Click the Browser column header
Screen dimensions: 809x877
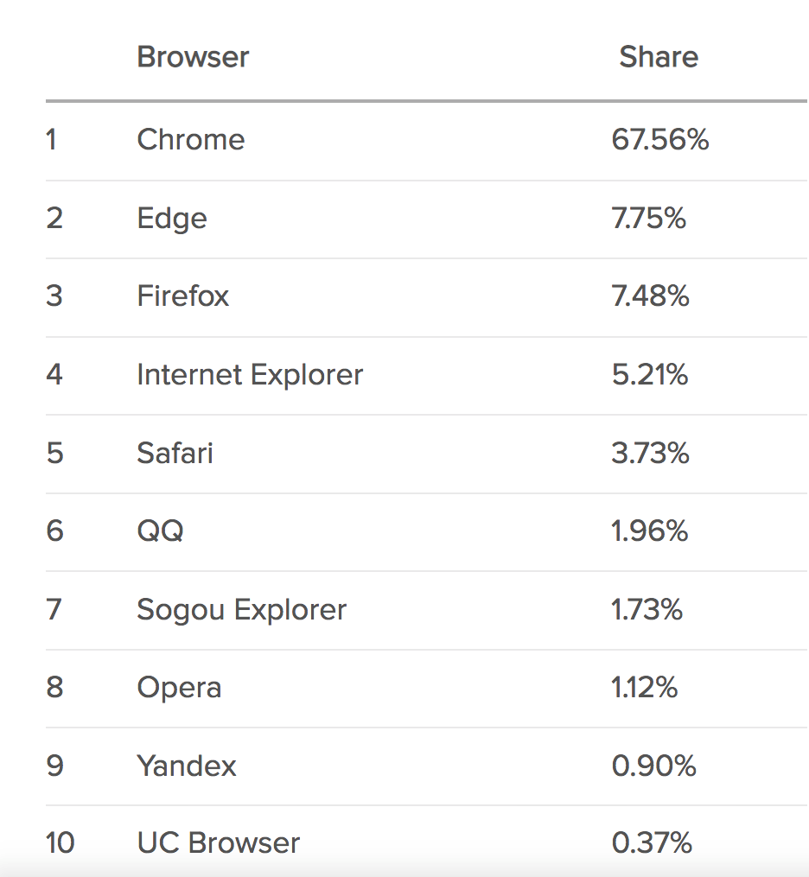click(193, 57)
